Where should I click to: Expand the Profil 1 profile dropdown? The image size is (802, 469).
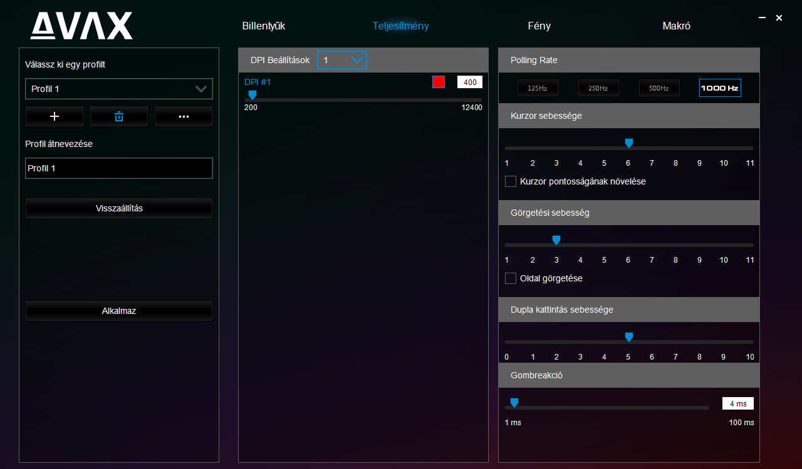point(119,89)
